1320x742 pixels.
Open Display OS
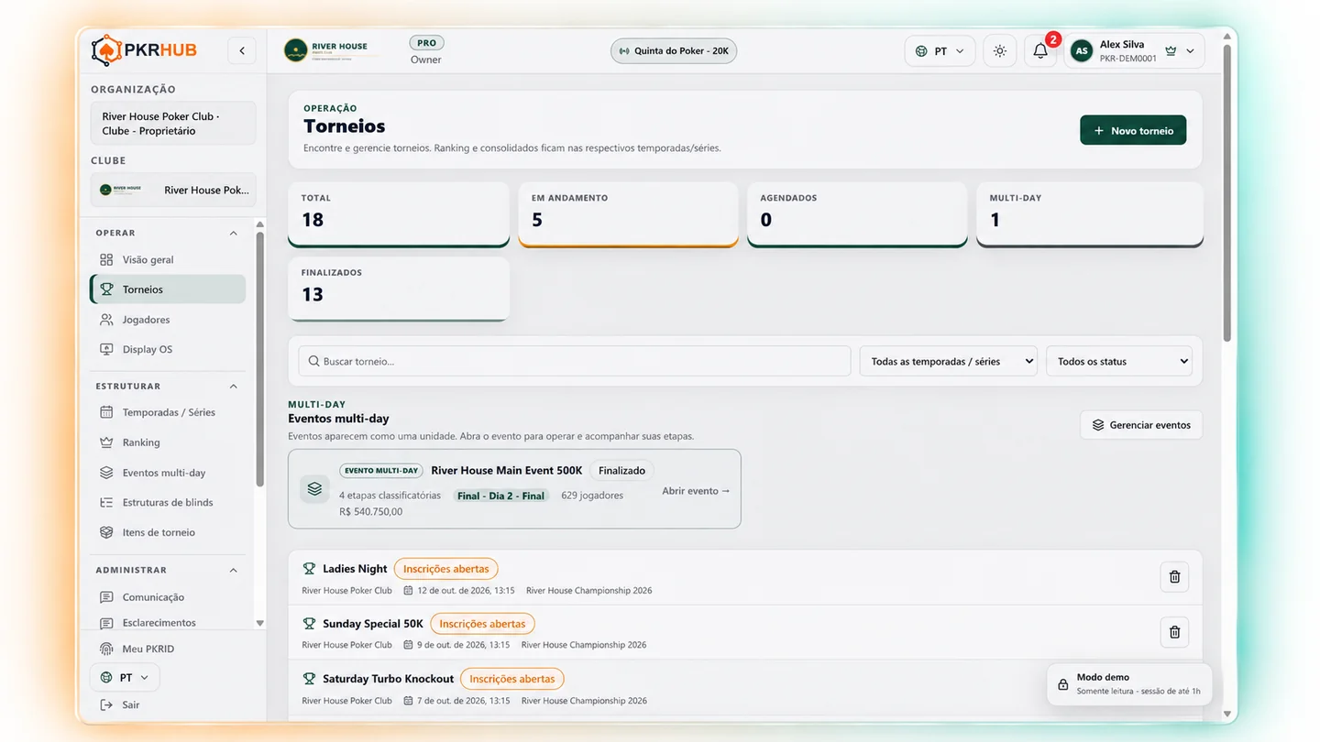pyautogui.click(x=168, y=349)
